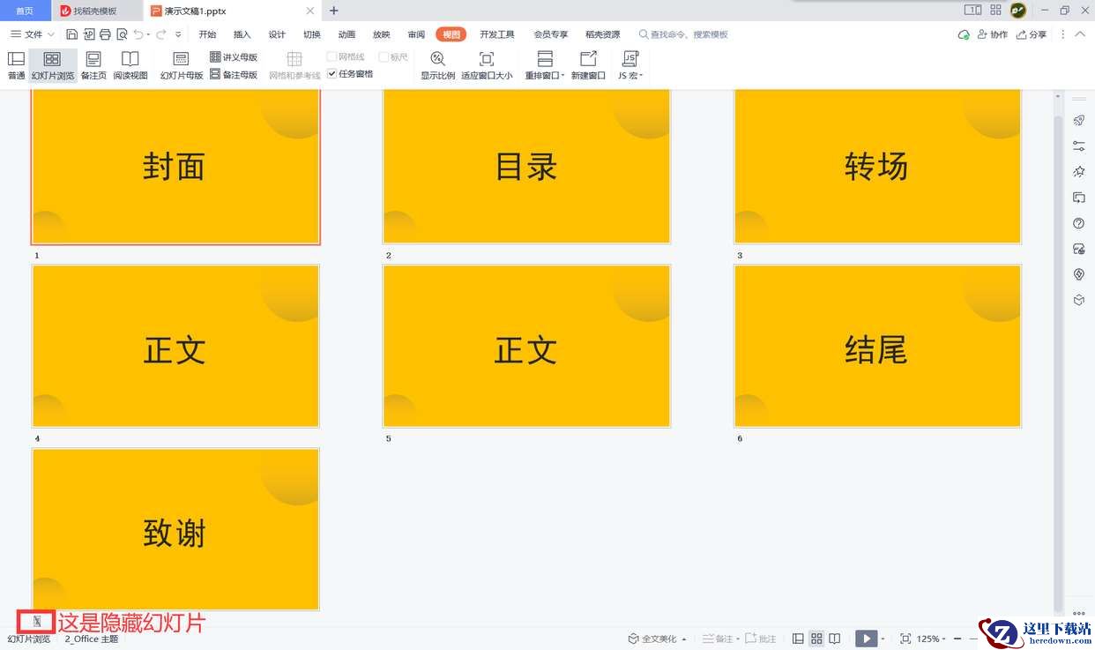
Task: Open 阅读视图 reading view
Action: click(x=130, y=66)
